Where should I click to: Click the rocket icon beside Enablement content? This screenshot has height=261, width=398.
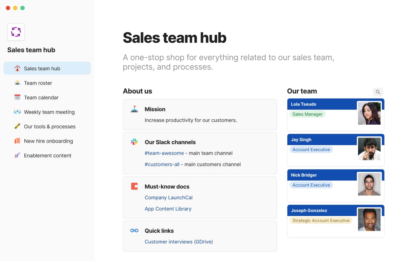17,155
